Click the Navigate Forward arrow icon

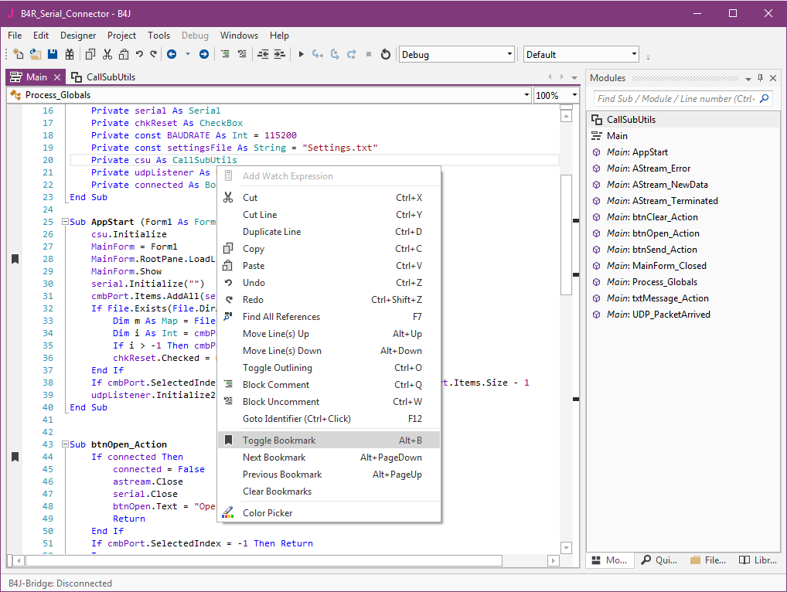coord(204,54)
